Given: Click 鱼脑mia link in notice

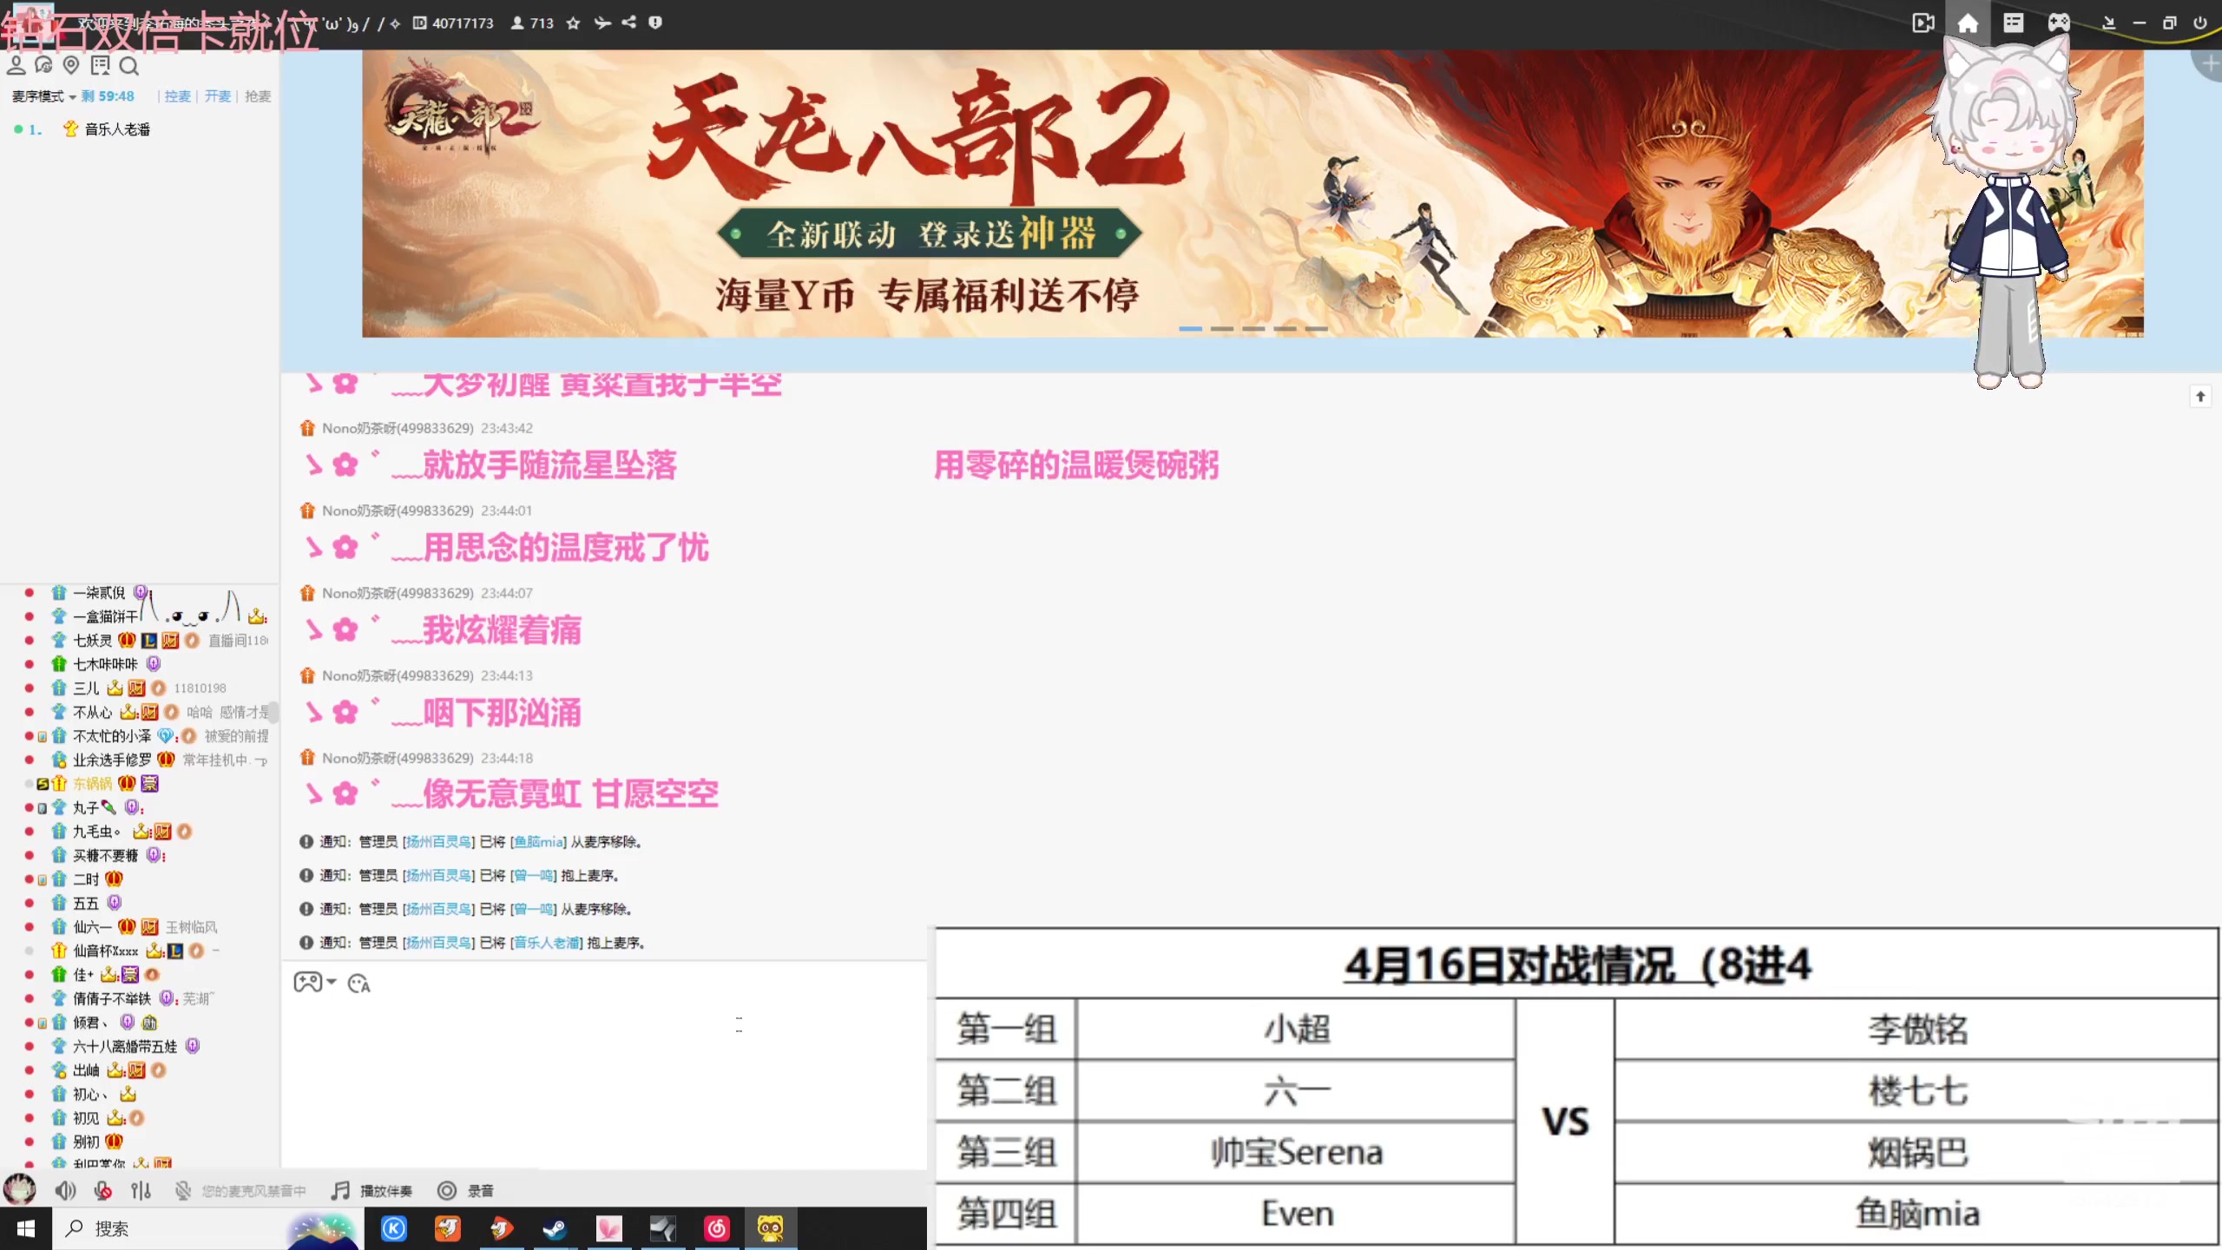Looking at the screenshot, I should point(539,841).
